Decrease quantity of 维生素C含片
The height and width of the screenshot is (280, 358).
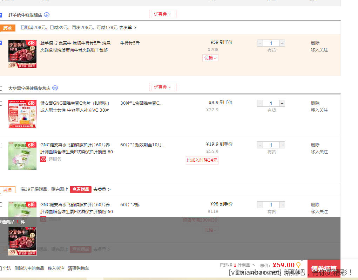260,103
